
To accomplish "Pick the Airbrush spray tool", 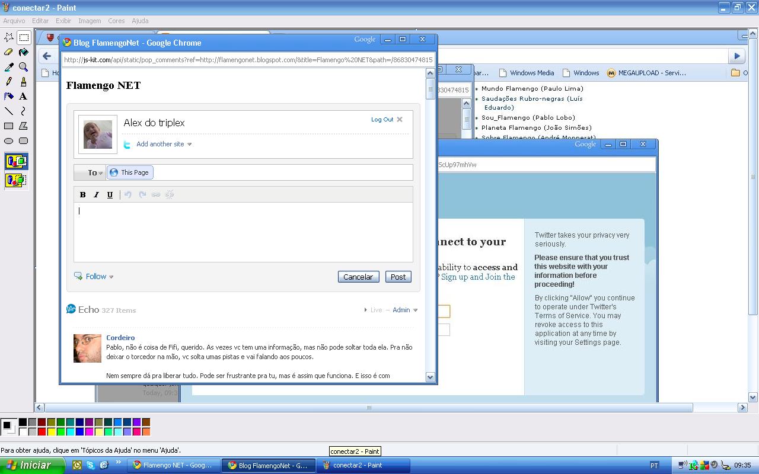I will coord(9,96).
